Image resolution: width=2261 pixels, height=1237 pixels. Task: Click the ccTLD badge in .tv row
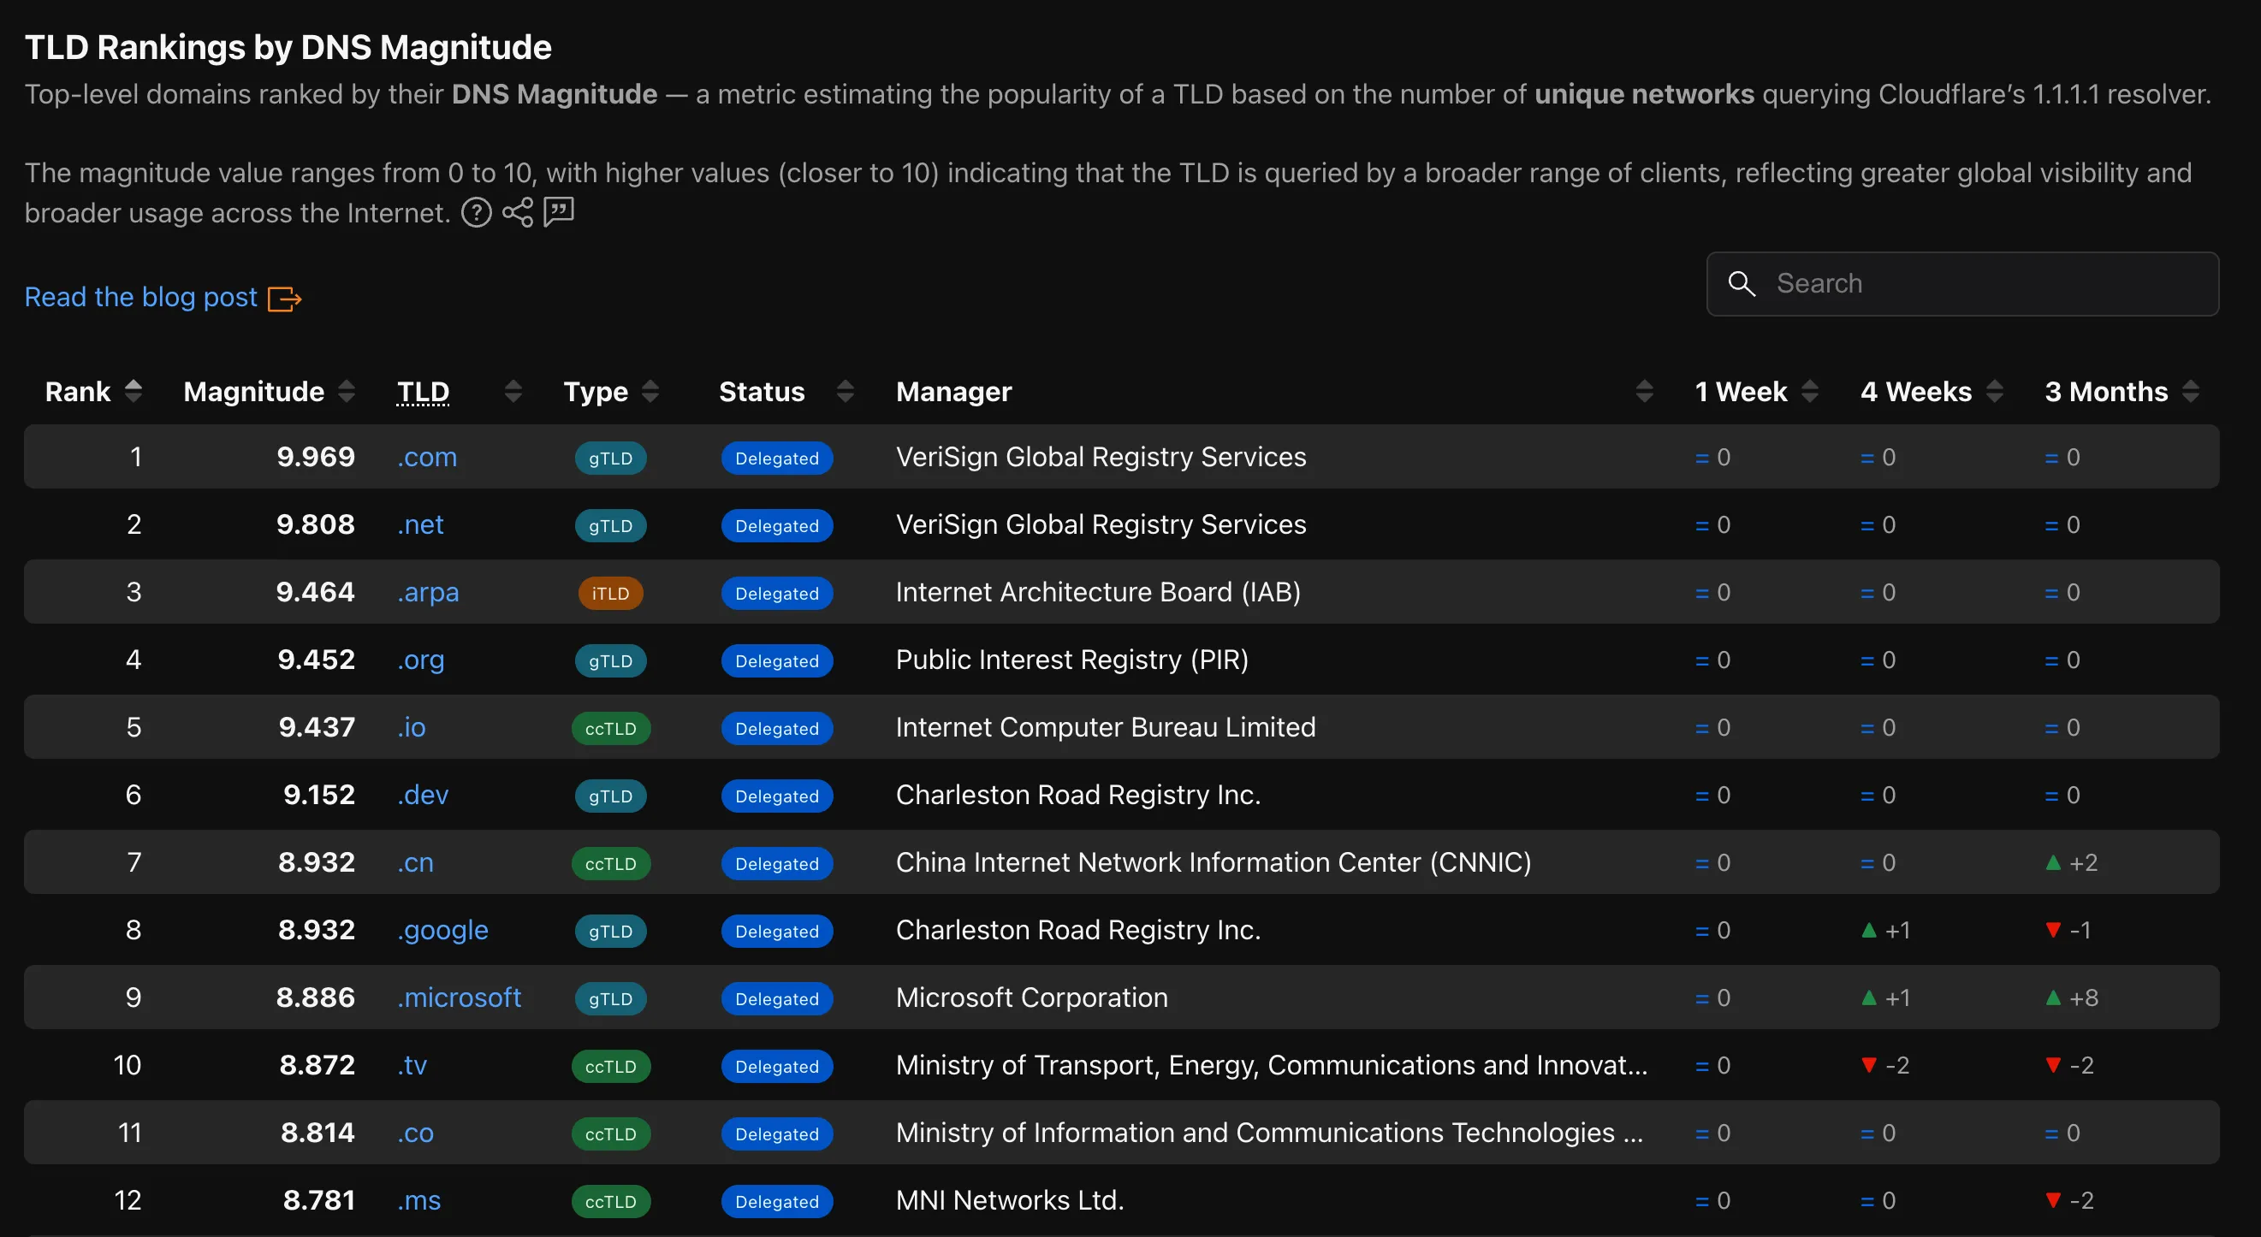(x=610, y=1066)
